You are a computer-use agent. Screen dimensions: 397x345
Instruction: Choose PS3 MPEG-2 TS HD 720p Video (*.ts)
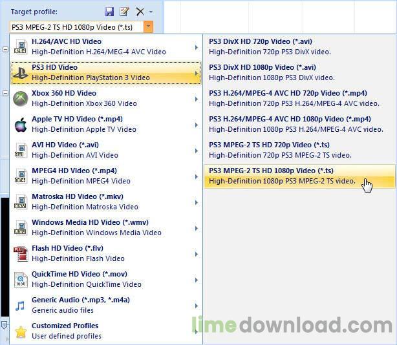point(299,151)
